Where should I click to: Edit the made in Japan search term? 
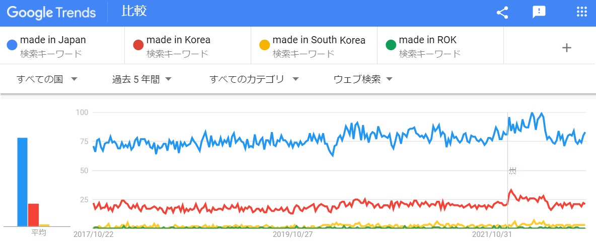point(53,40)
